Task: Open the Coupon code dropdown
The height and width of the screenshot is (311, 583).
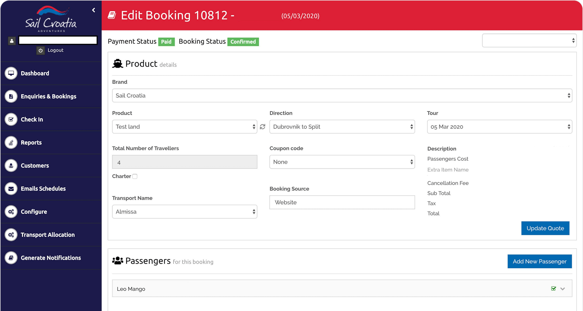Action: point(342,162)
